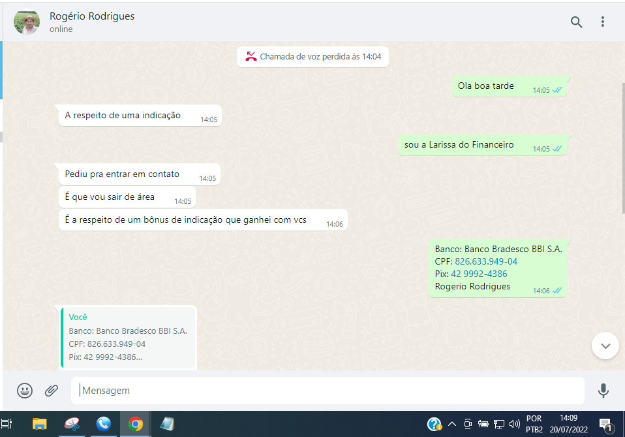
Task: Click the POR PTB2 language indicator
Action: [534, 424]
